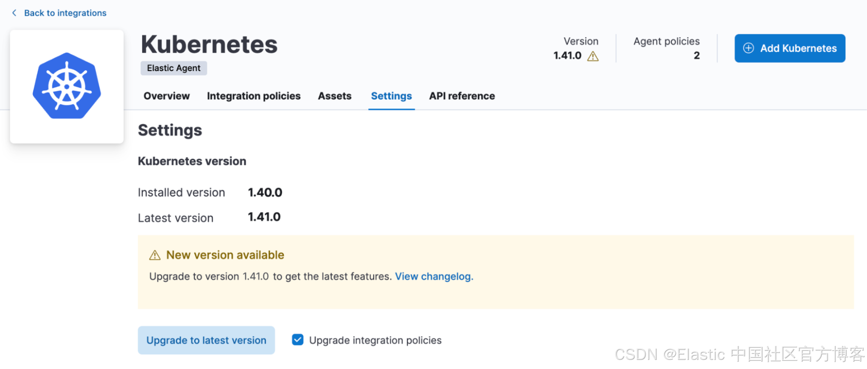Click the warning triangle beside Version 1.41.0
This screenshot has height=369, width=867.
[593, 56]
